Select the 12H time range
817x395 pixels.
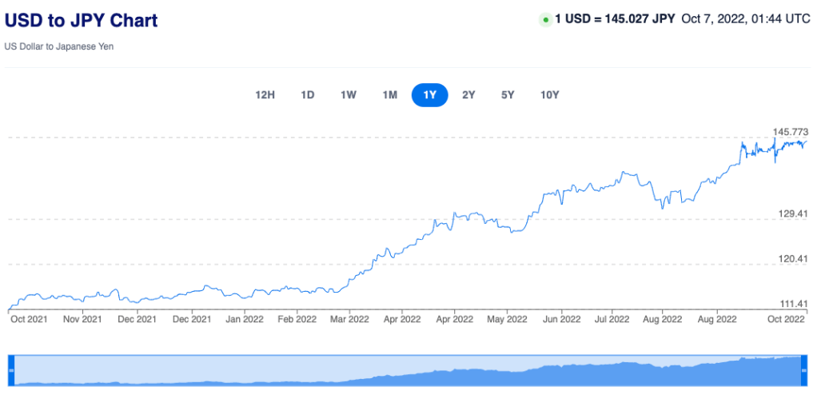[265, 95]
